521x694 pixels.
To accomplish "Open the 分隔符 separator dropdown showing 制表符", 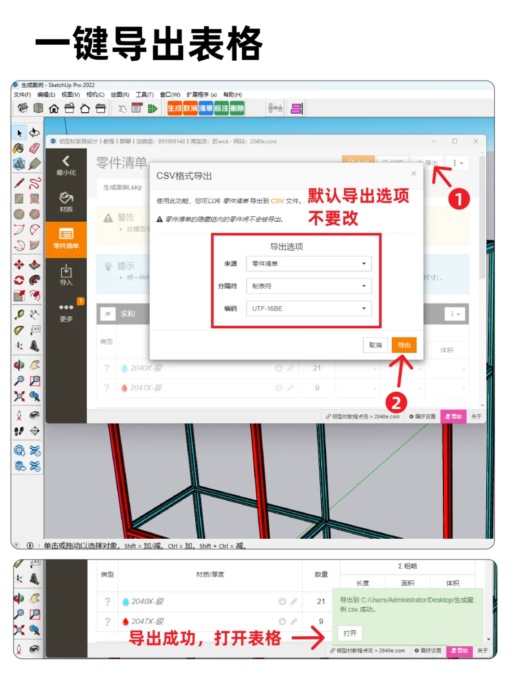I will tap(309, 286).
